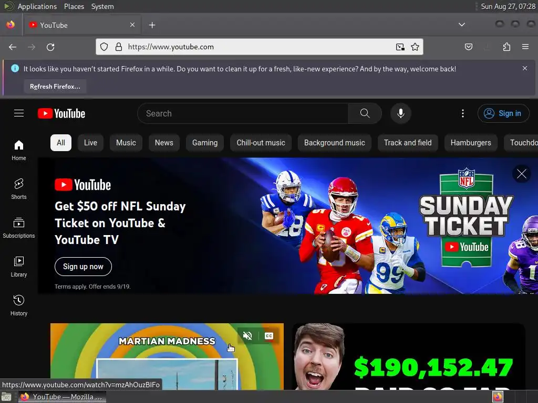Select the Background music chip

(x=335, y=143)
